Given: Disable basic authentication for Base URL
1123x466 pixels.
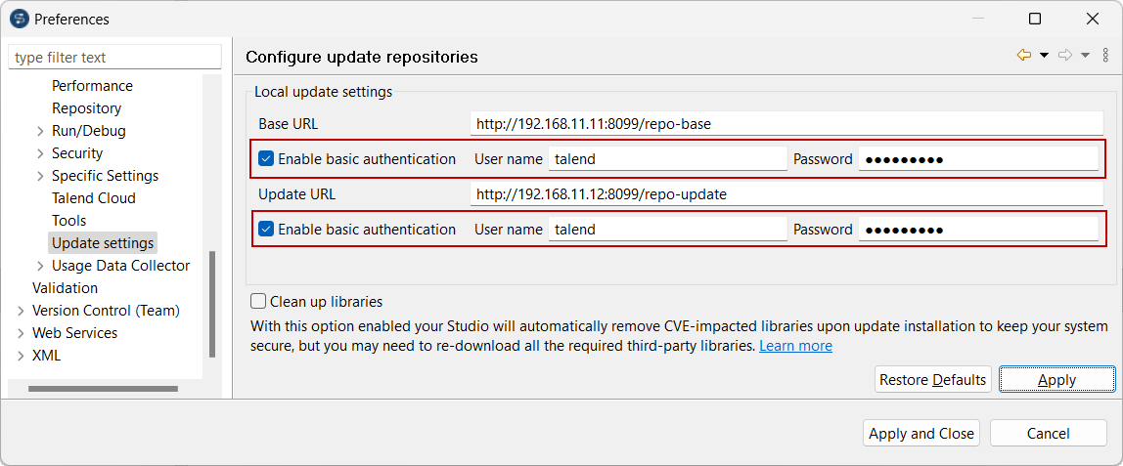Looking at the screenshot, I should click(x=266, y=159).
